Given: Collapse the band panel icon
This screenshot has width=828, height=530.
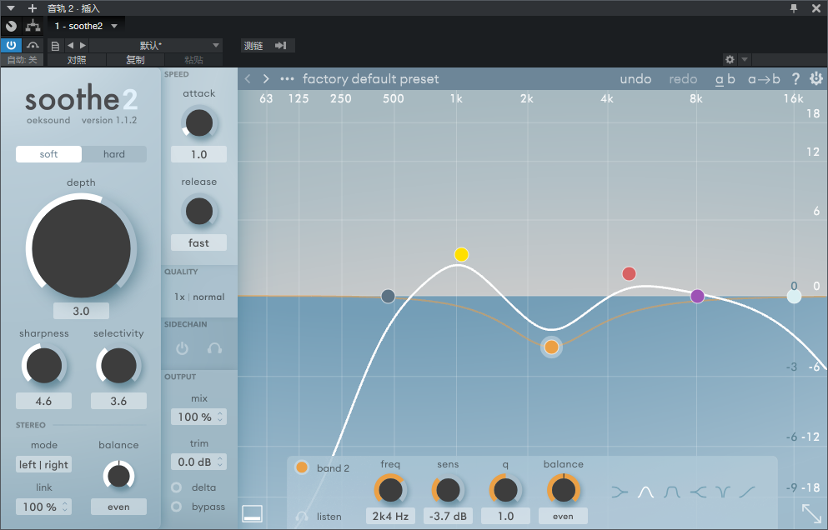Looking at the screenshot, I should point(253,513).
